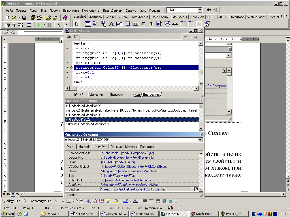Click the Project_n7 taskbar button
Viewport: 290px width, 218px height.
[233, 214]
